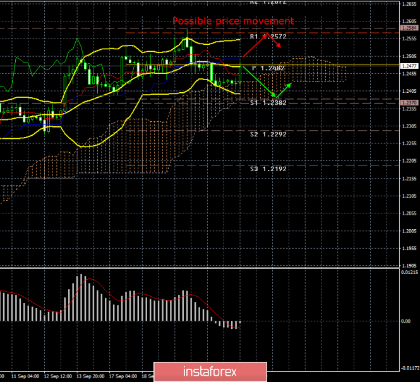Select the S1 1.2382 support label

pos(268,102)
